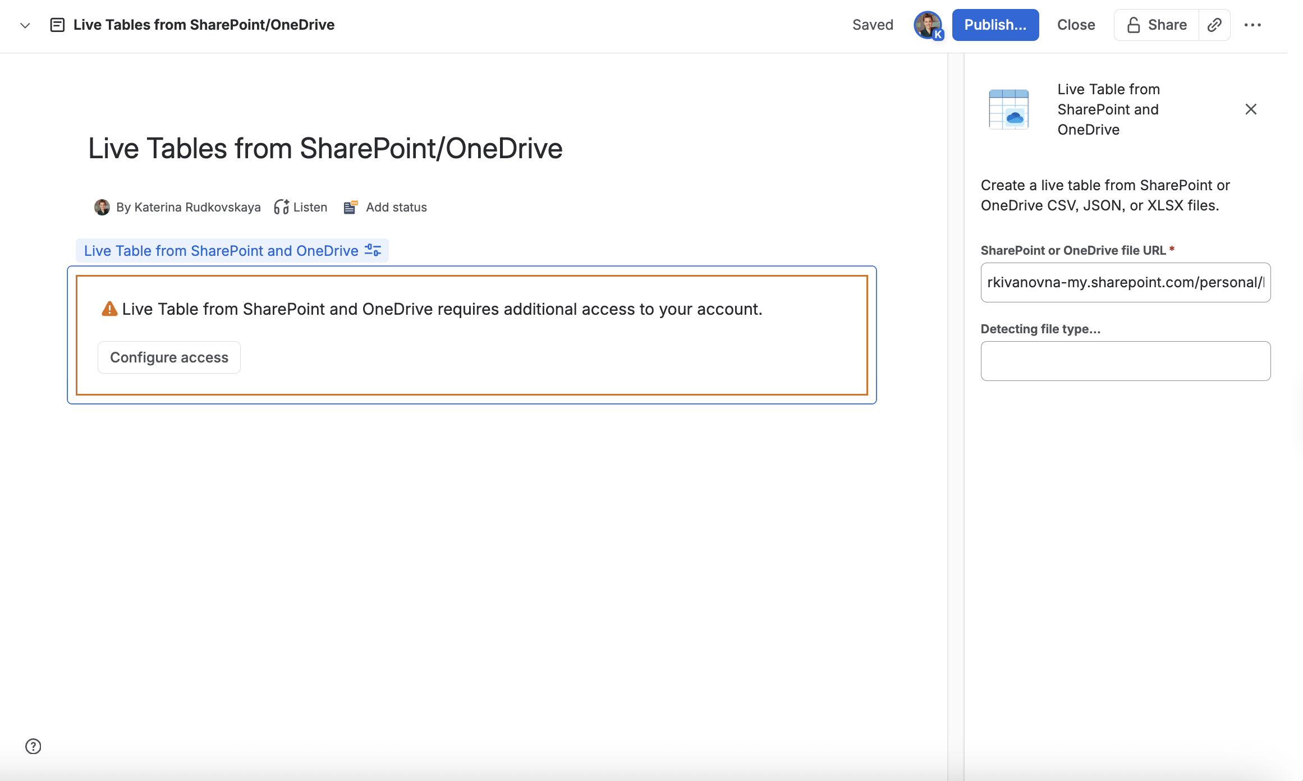This screenshot has width=1303, height=781.
Task: Expand the chevron beside the page icon
Action: (x=25, y=25)
